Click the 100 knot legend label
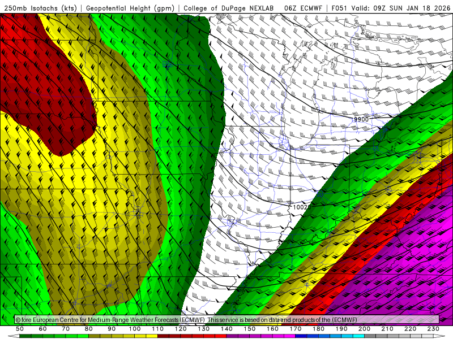453x339 pixels. click(135, 329)
